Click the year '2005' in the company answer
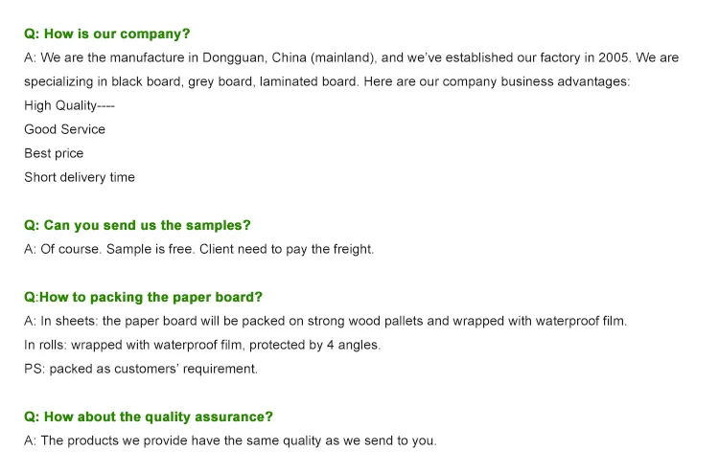The width and height of the screenshot is (719, 473). [x=613, y=57]
